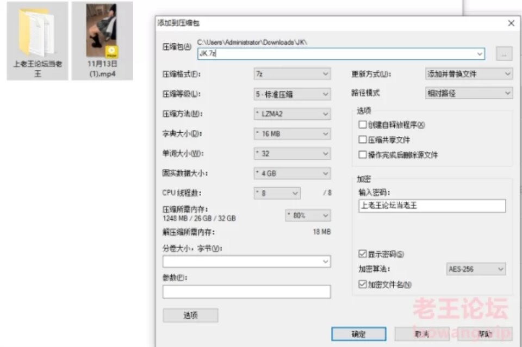Click the 确定 confirm button

point(360,333)
